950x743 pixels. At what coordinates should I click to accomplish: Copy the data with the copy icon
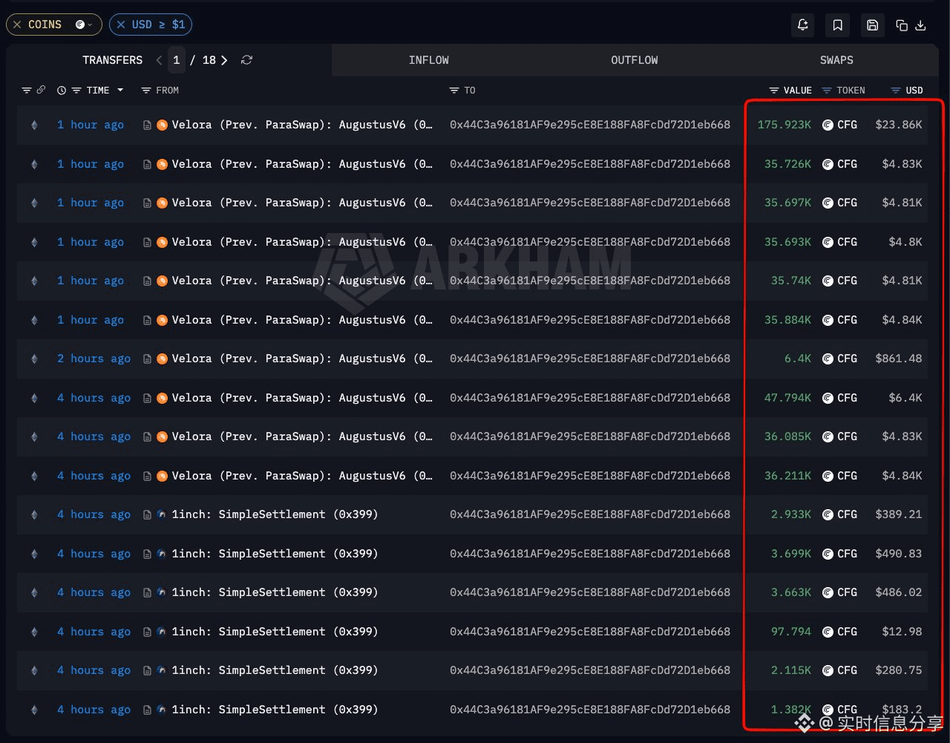point(902,25)
